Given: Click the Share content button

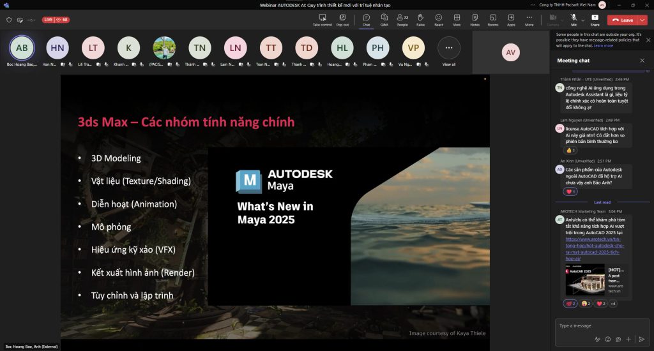Looking at the screenshot, I should [x=595, y=20].
